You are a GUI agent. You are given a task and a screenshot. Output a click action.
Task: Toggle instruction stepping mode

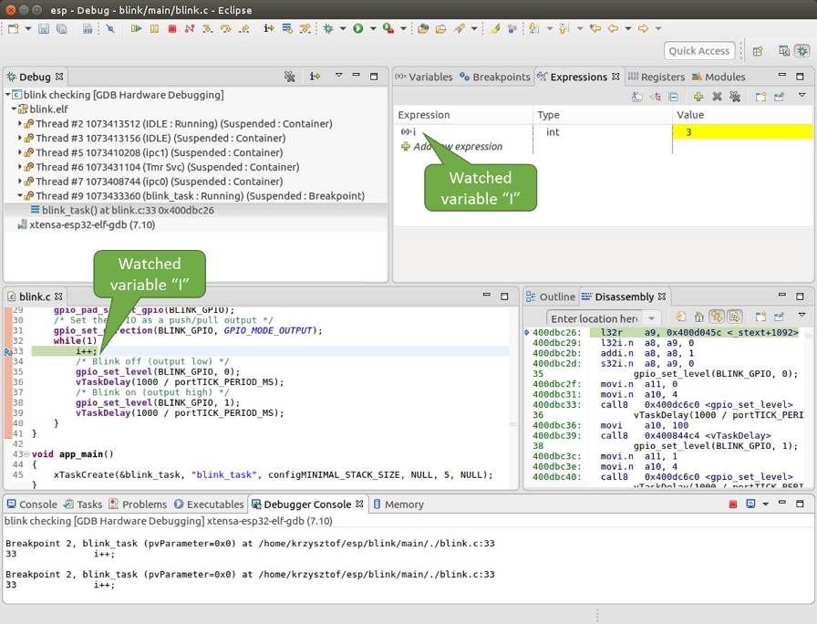[x=268, y=28]
